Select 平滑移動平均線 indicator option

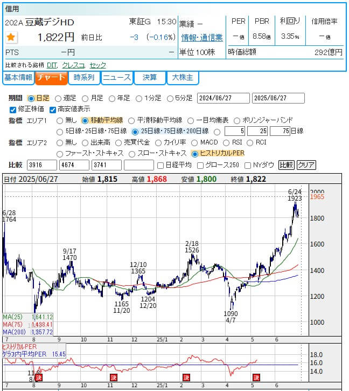[x=131, y=121]
